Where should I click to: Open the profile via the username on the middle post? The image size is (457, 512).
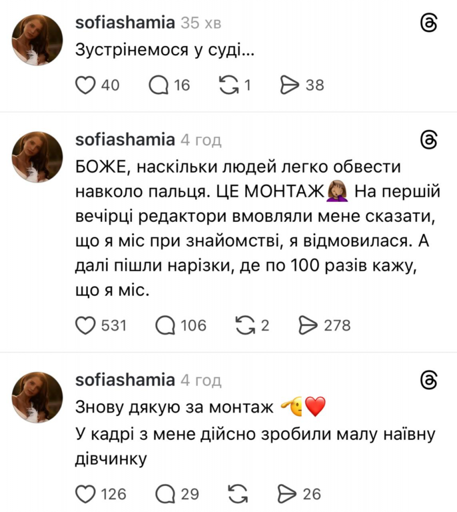(124, 139)
